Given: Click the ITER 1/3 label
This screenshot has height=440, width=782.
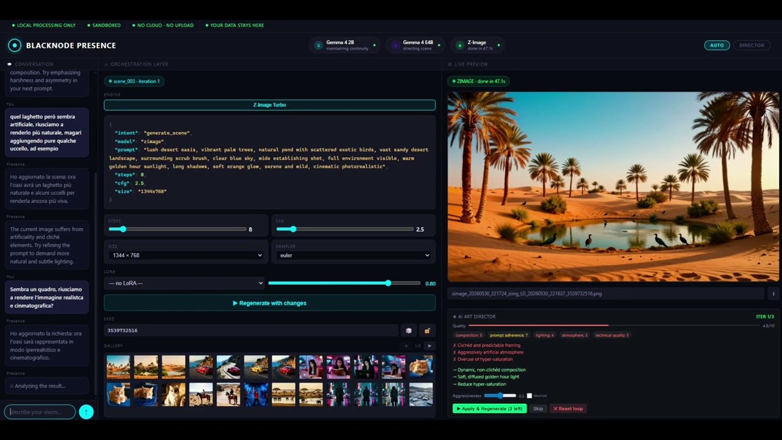Looking at the screenshot, I should pos(765,317).
